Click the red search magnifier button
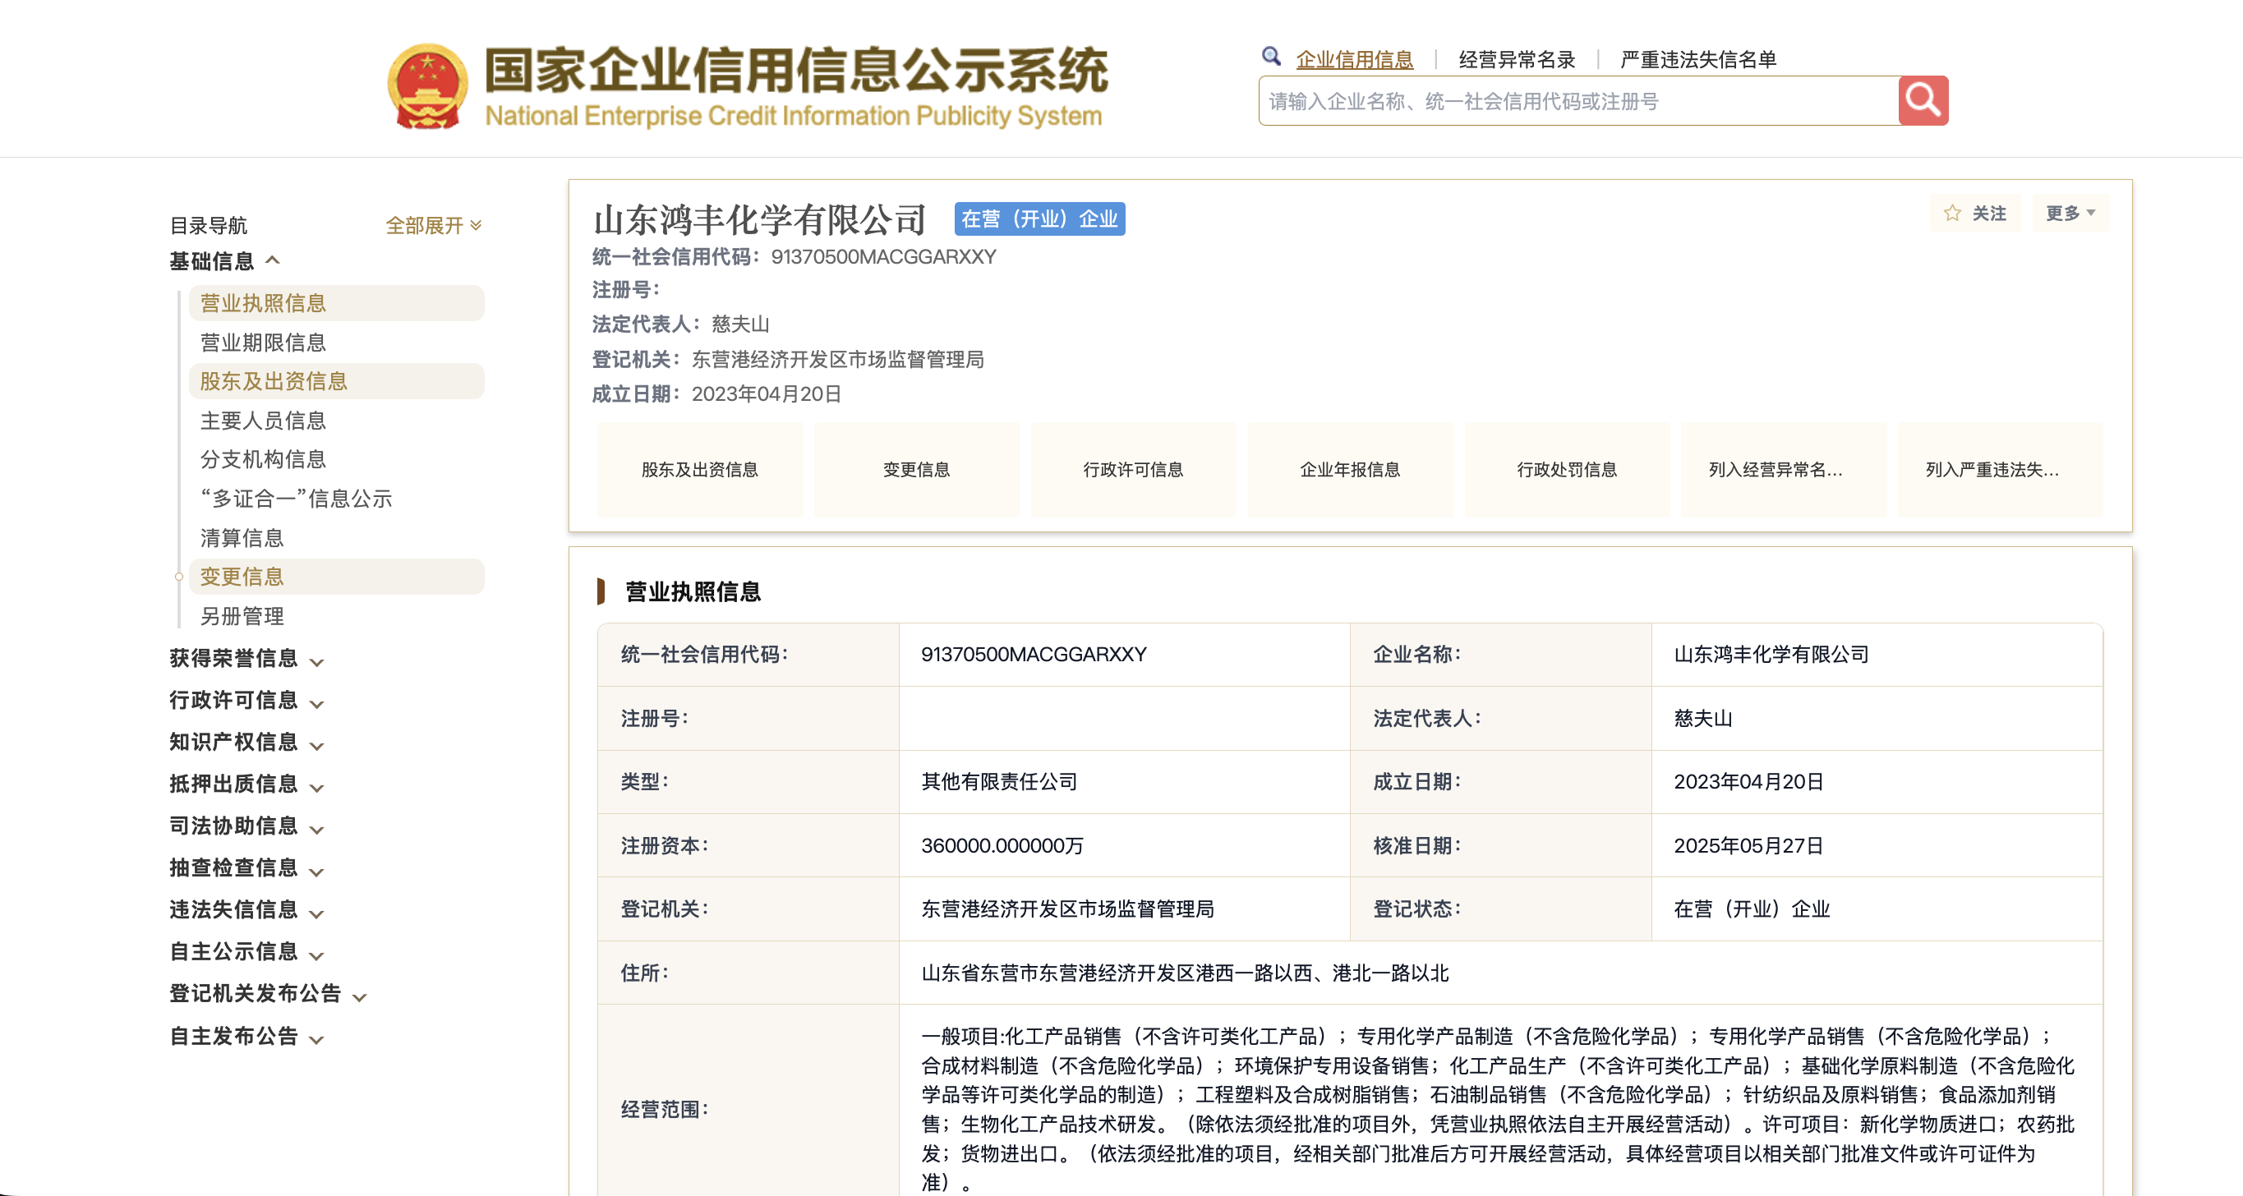Screen dimensions: 2243x1196 [1923, 101]
